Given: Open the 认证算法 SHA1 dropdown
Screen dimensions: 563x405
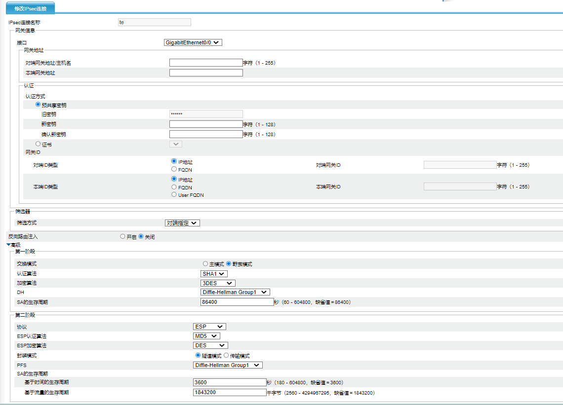Looking at the screenshot, I should pyautogui.click(x=214, y=274).
